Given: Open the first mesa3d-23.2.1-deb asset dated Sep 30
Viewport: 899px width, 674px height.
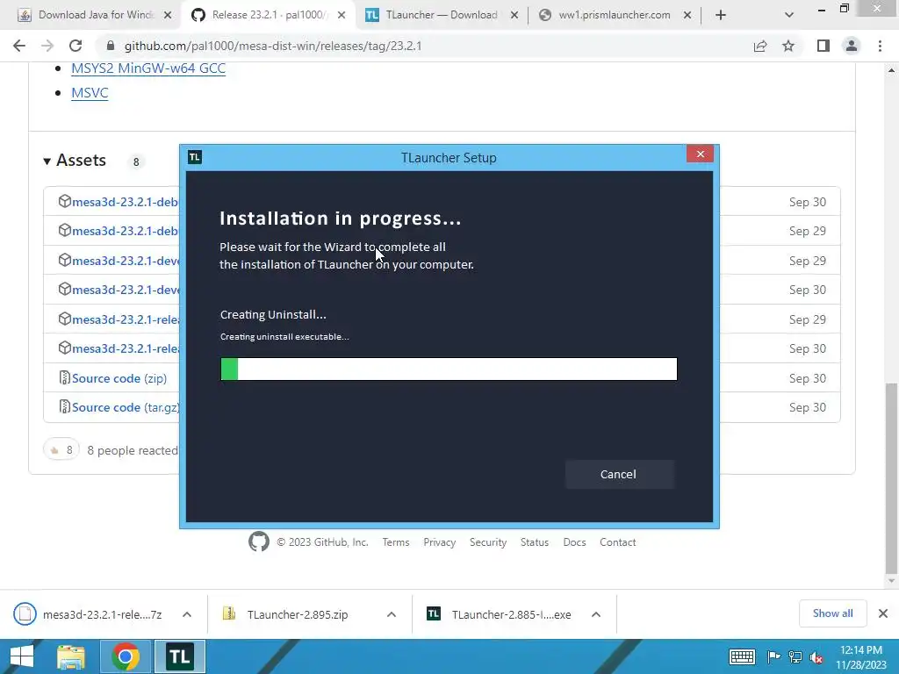Looking at the screenshot, I should point(125,203).
